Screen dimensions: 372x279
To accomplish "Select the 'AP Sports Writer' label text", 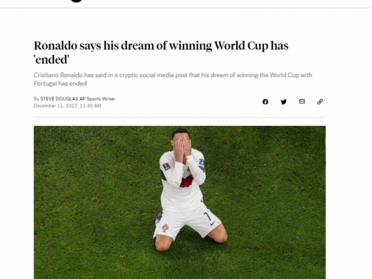I will (x=97, y=99).
